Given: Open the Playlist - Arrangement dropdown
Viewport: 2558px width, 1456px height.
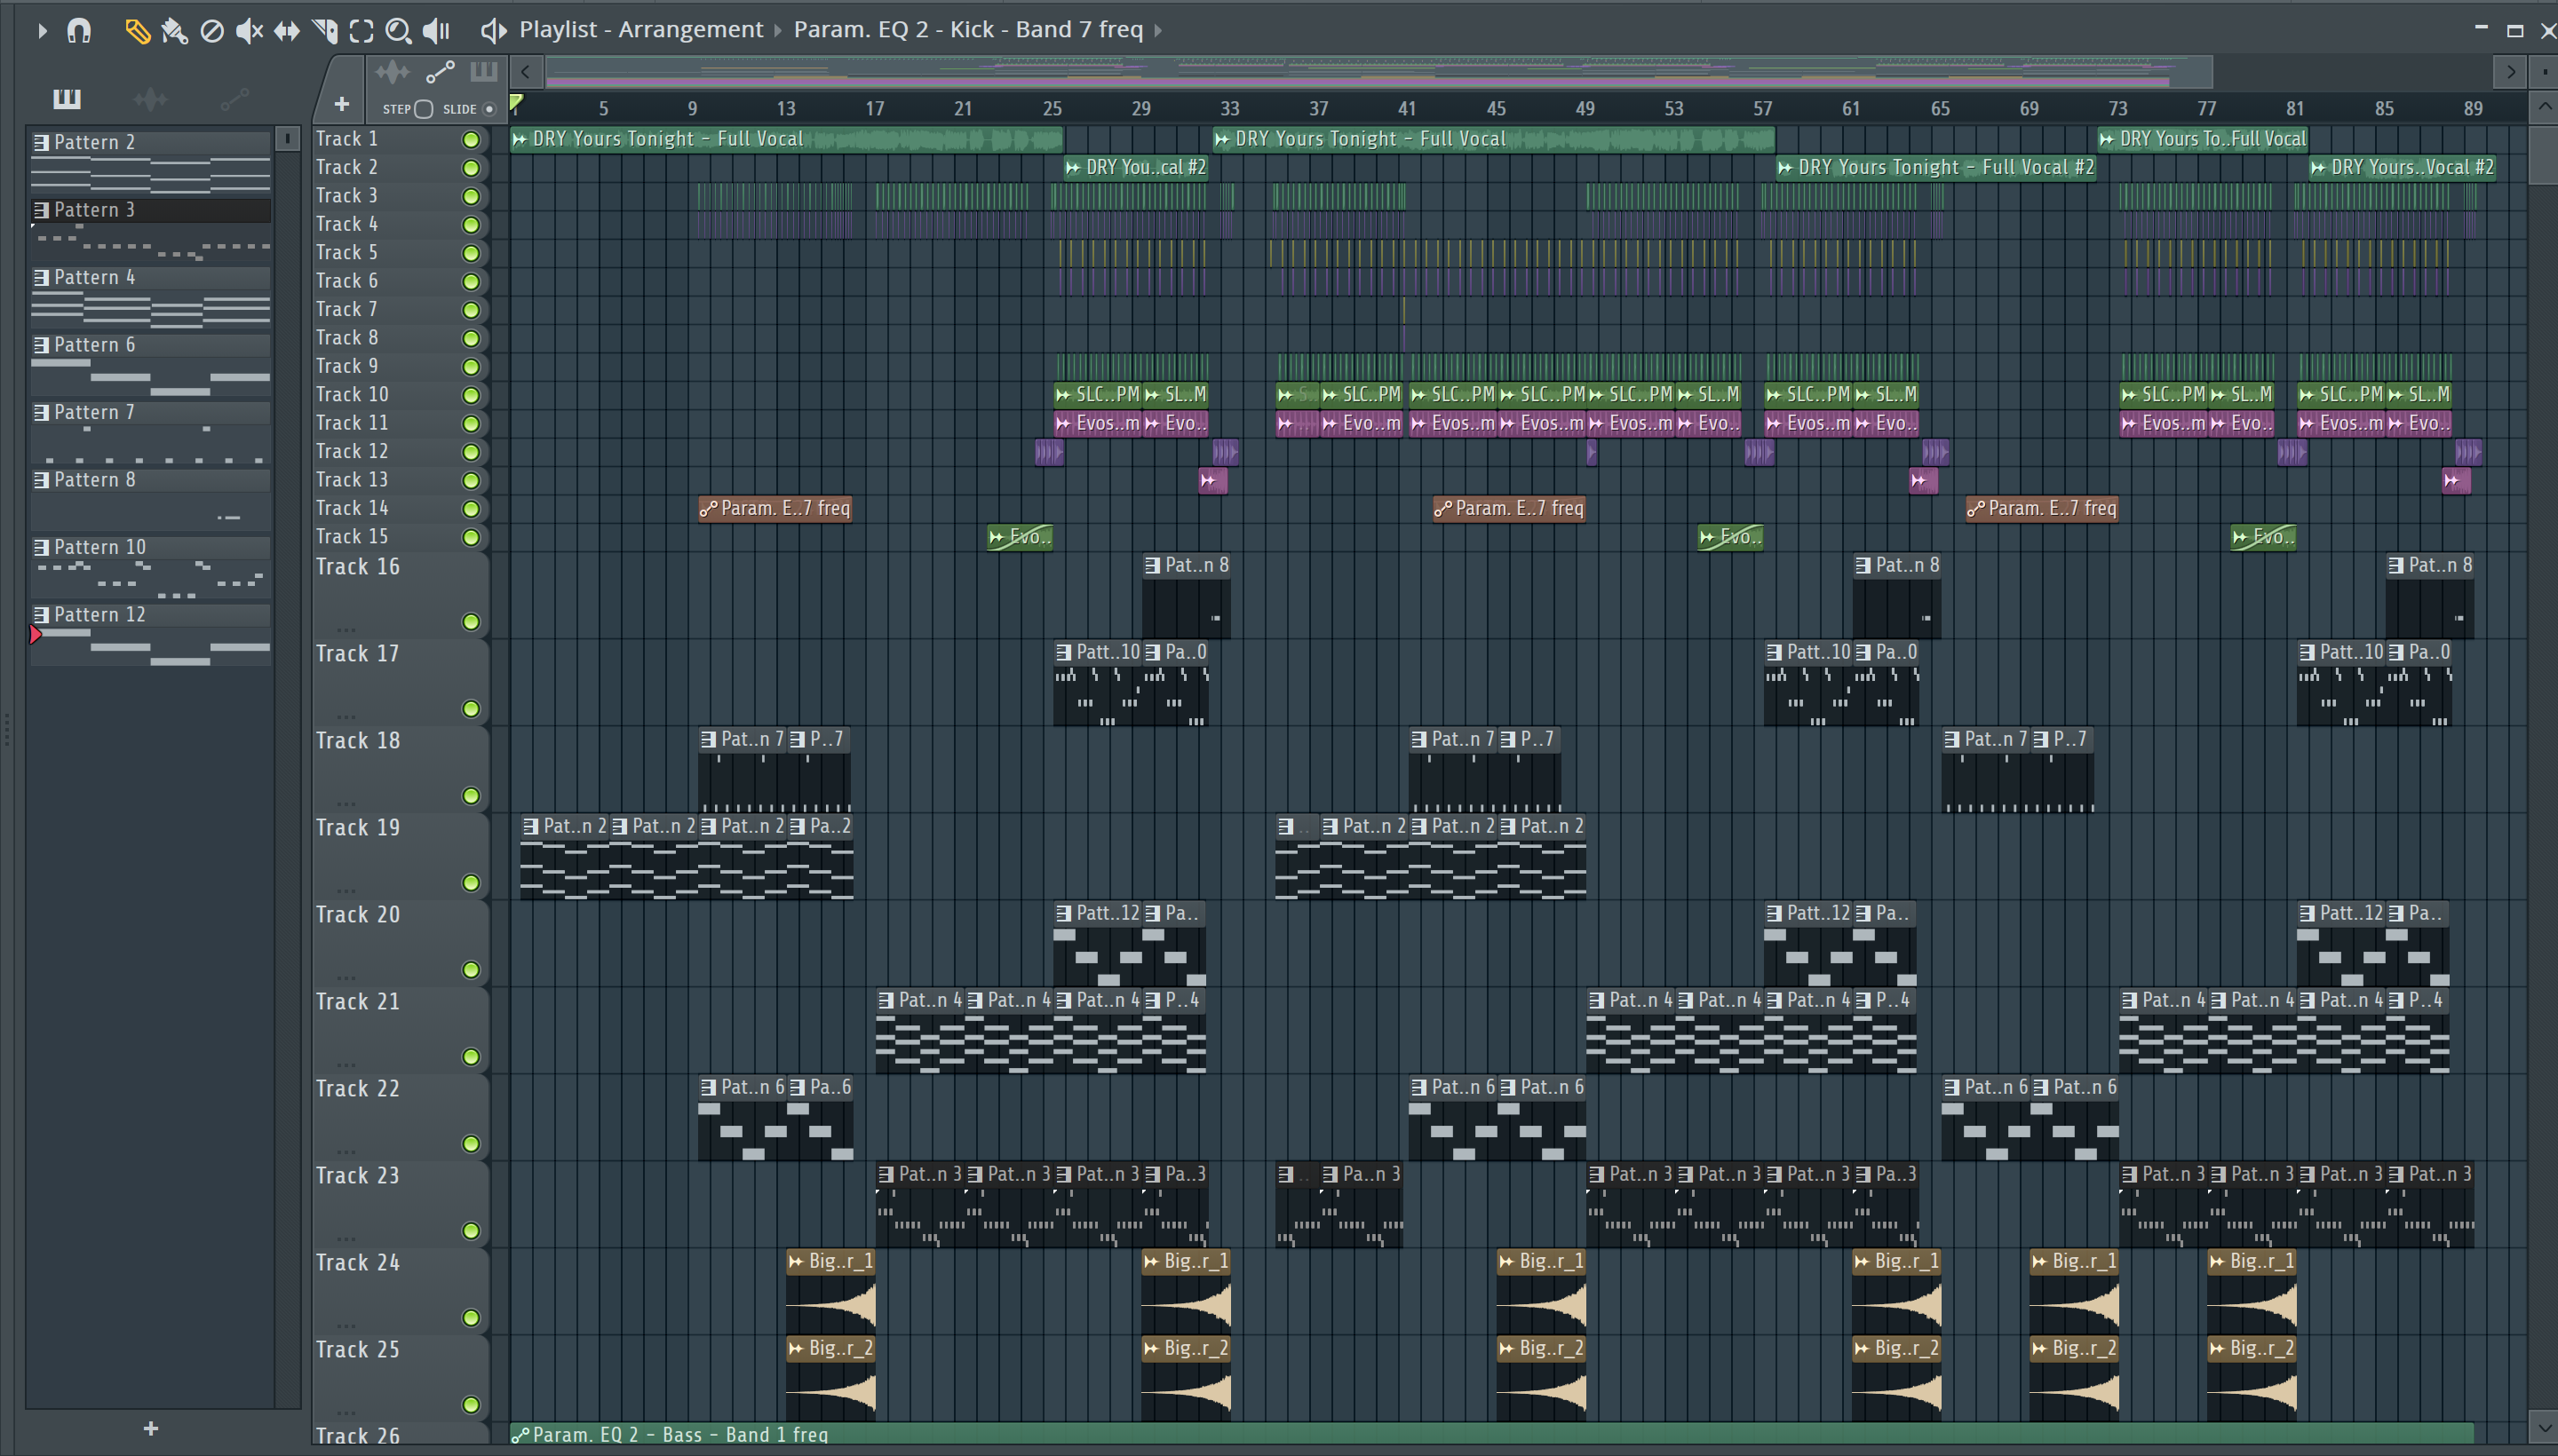Looking at the screenshot, I should pyautogui.click(x=640, y=30).
